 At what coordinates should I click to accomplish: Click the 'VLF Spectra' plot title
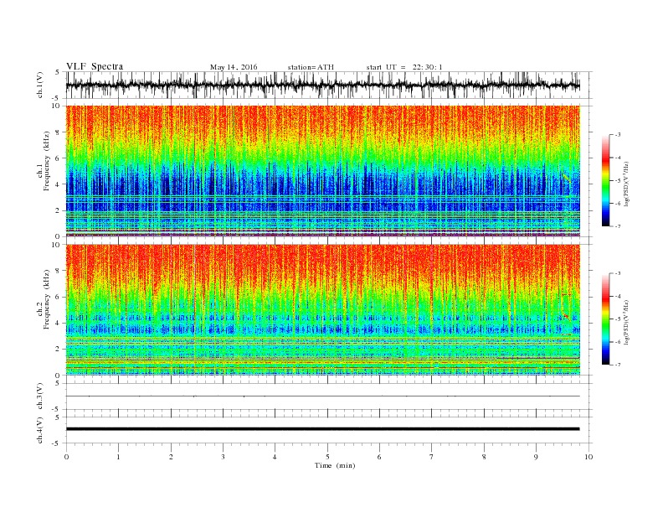click(95, 66)
